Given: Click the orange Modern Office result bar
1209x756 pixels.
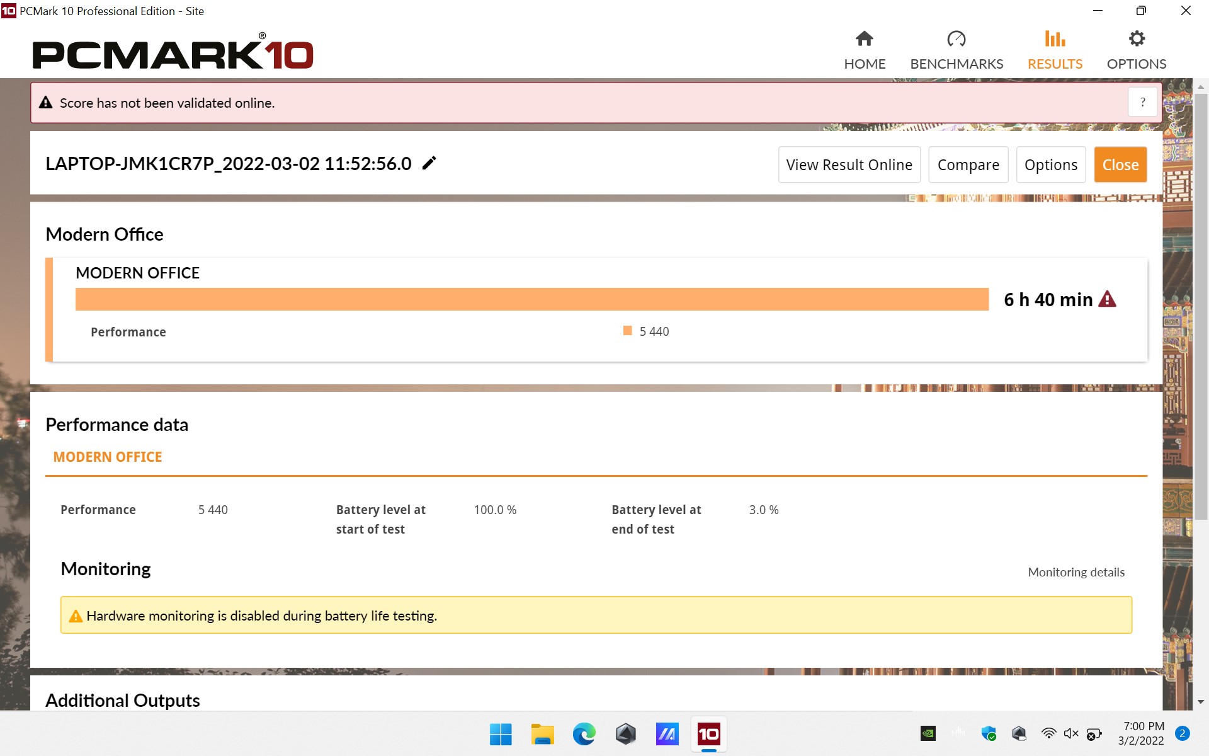Looking at the screenshot, I should click(x=532, y=299).
